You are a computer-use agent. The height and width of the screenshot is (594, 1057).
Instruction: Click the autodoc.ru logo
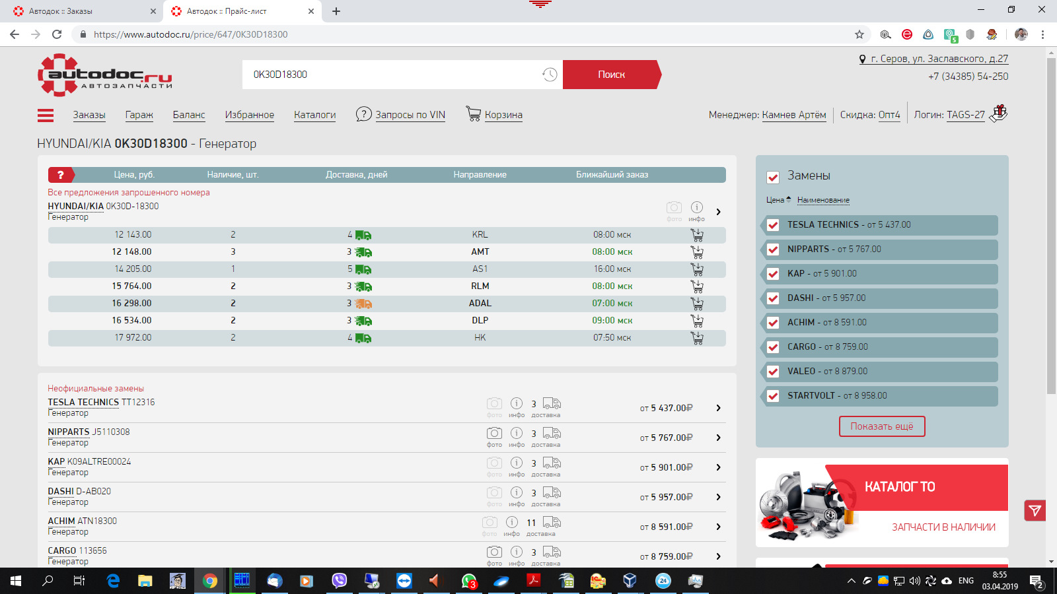[105, 75]
